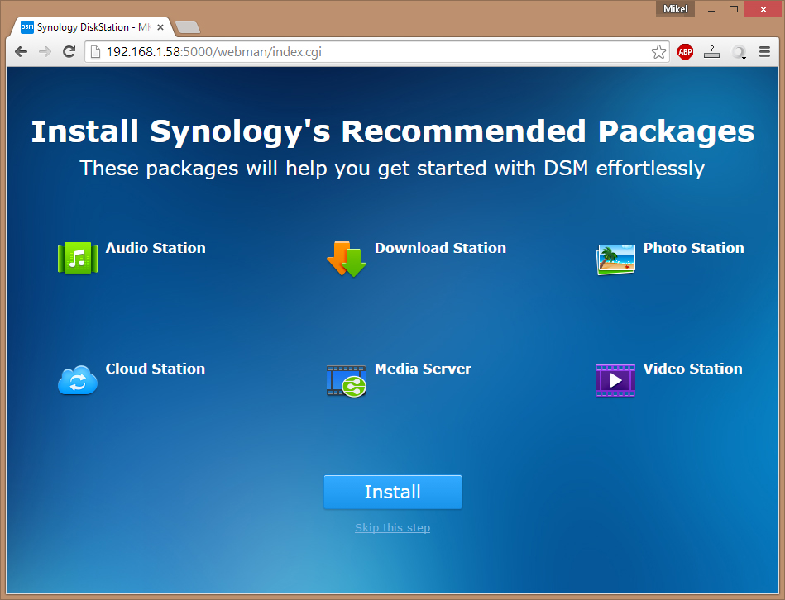Click the Media Server filmstrip icon

[347, 381]
